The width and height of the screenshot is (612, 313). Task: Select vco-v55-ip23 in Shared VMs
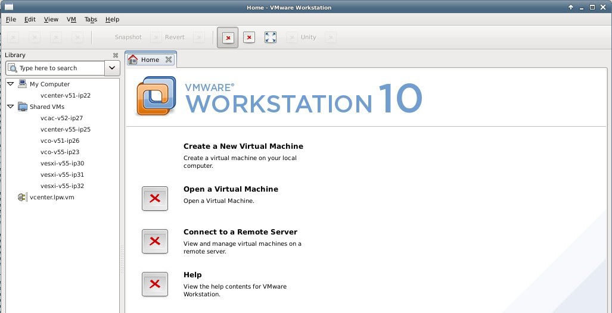point(60,152)
